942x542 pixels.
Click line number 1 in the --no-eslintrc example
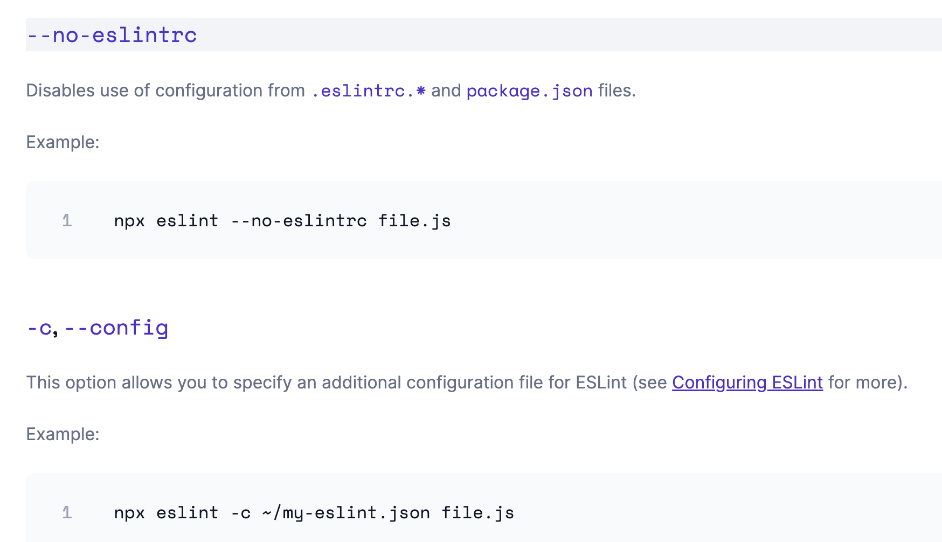pyautogui.click(x=67, y=220)
